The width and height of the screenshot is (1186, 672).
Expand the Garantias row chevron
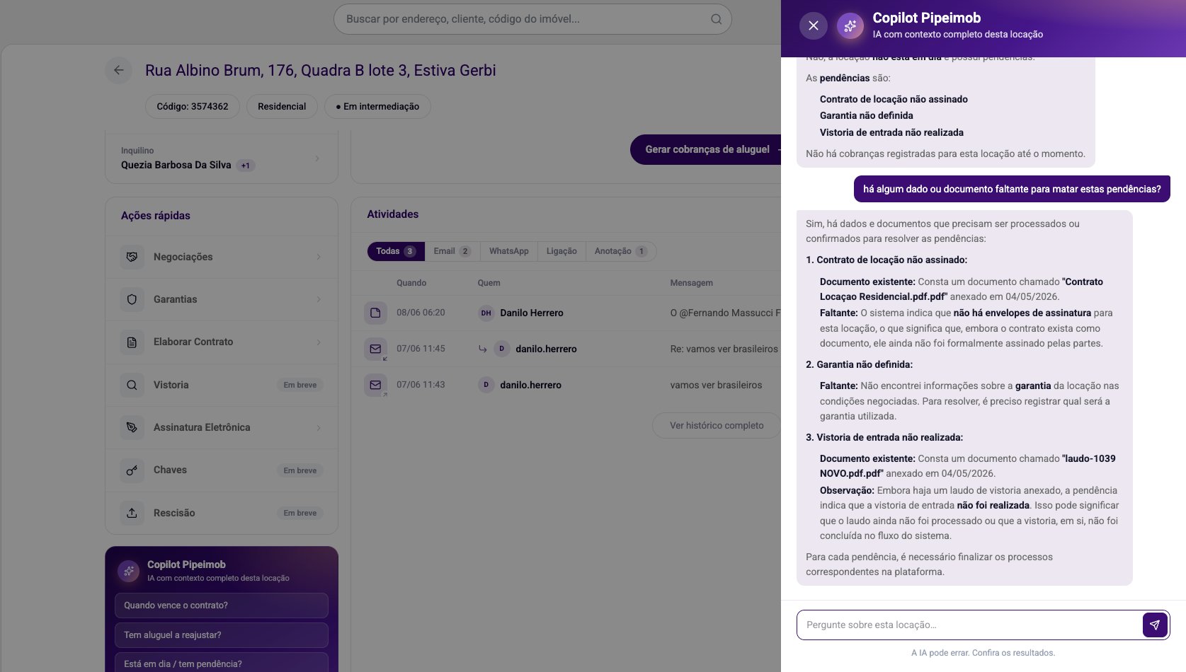[319, 299]
